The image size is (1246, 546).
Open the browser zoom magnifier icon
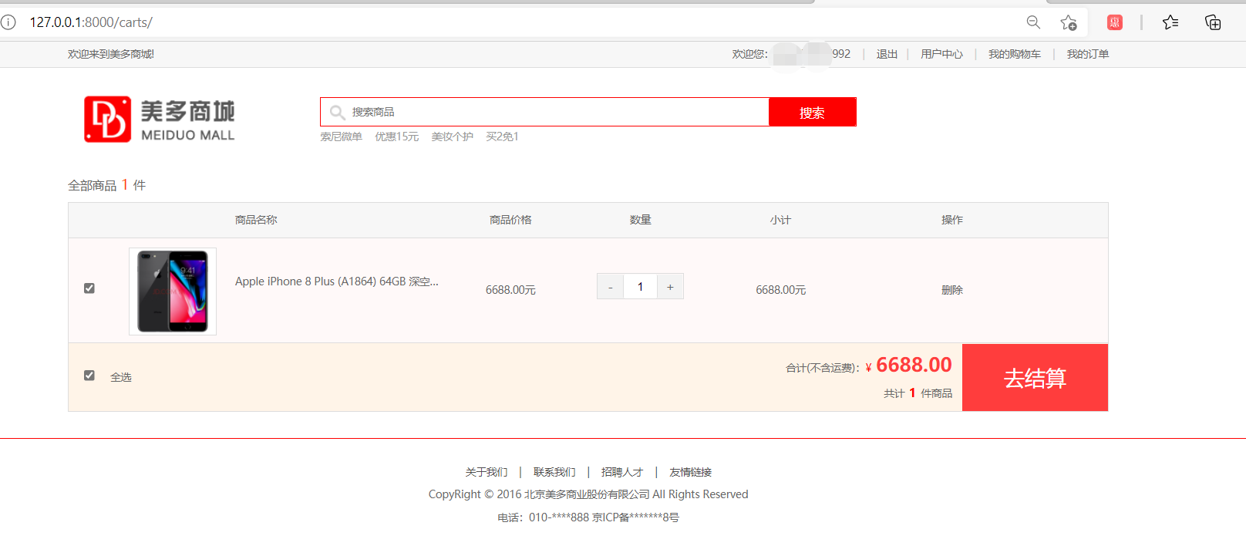pyautogui.click(x=1033, y=22)
